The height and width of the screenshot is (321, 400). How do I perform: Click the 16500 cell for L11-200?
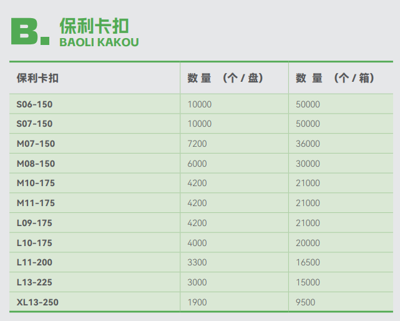point(308,262)
